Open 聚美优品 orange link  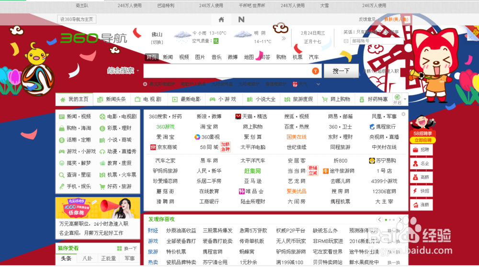click(297, 191)
